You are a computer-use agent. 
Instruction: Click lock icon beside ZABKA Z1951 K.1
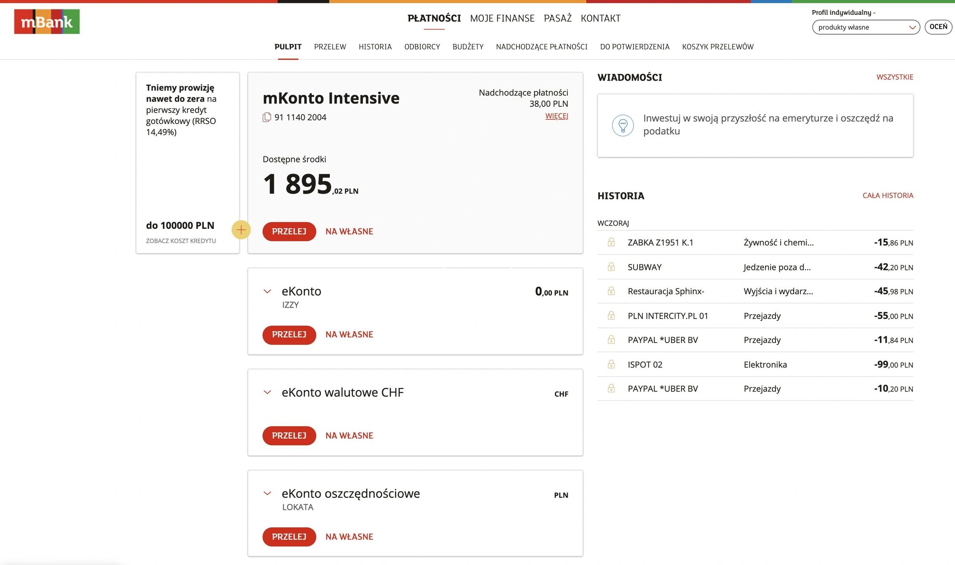611,242
